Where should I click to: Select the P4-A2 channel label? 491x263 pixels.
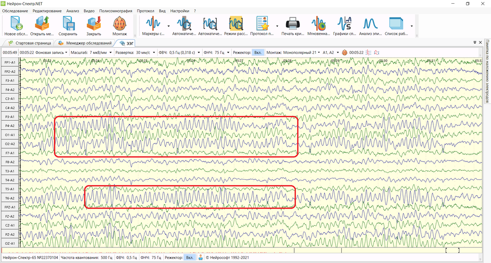point(10,126)
